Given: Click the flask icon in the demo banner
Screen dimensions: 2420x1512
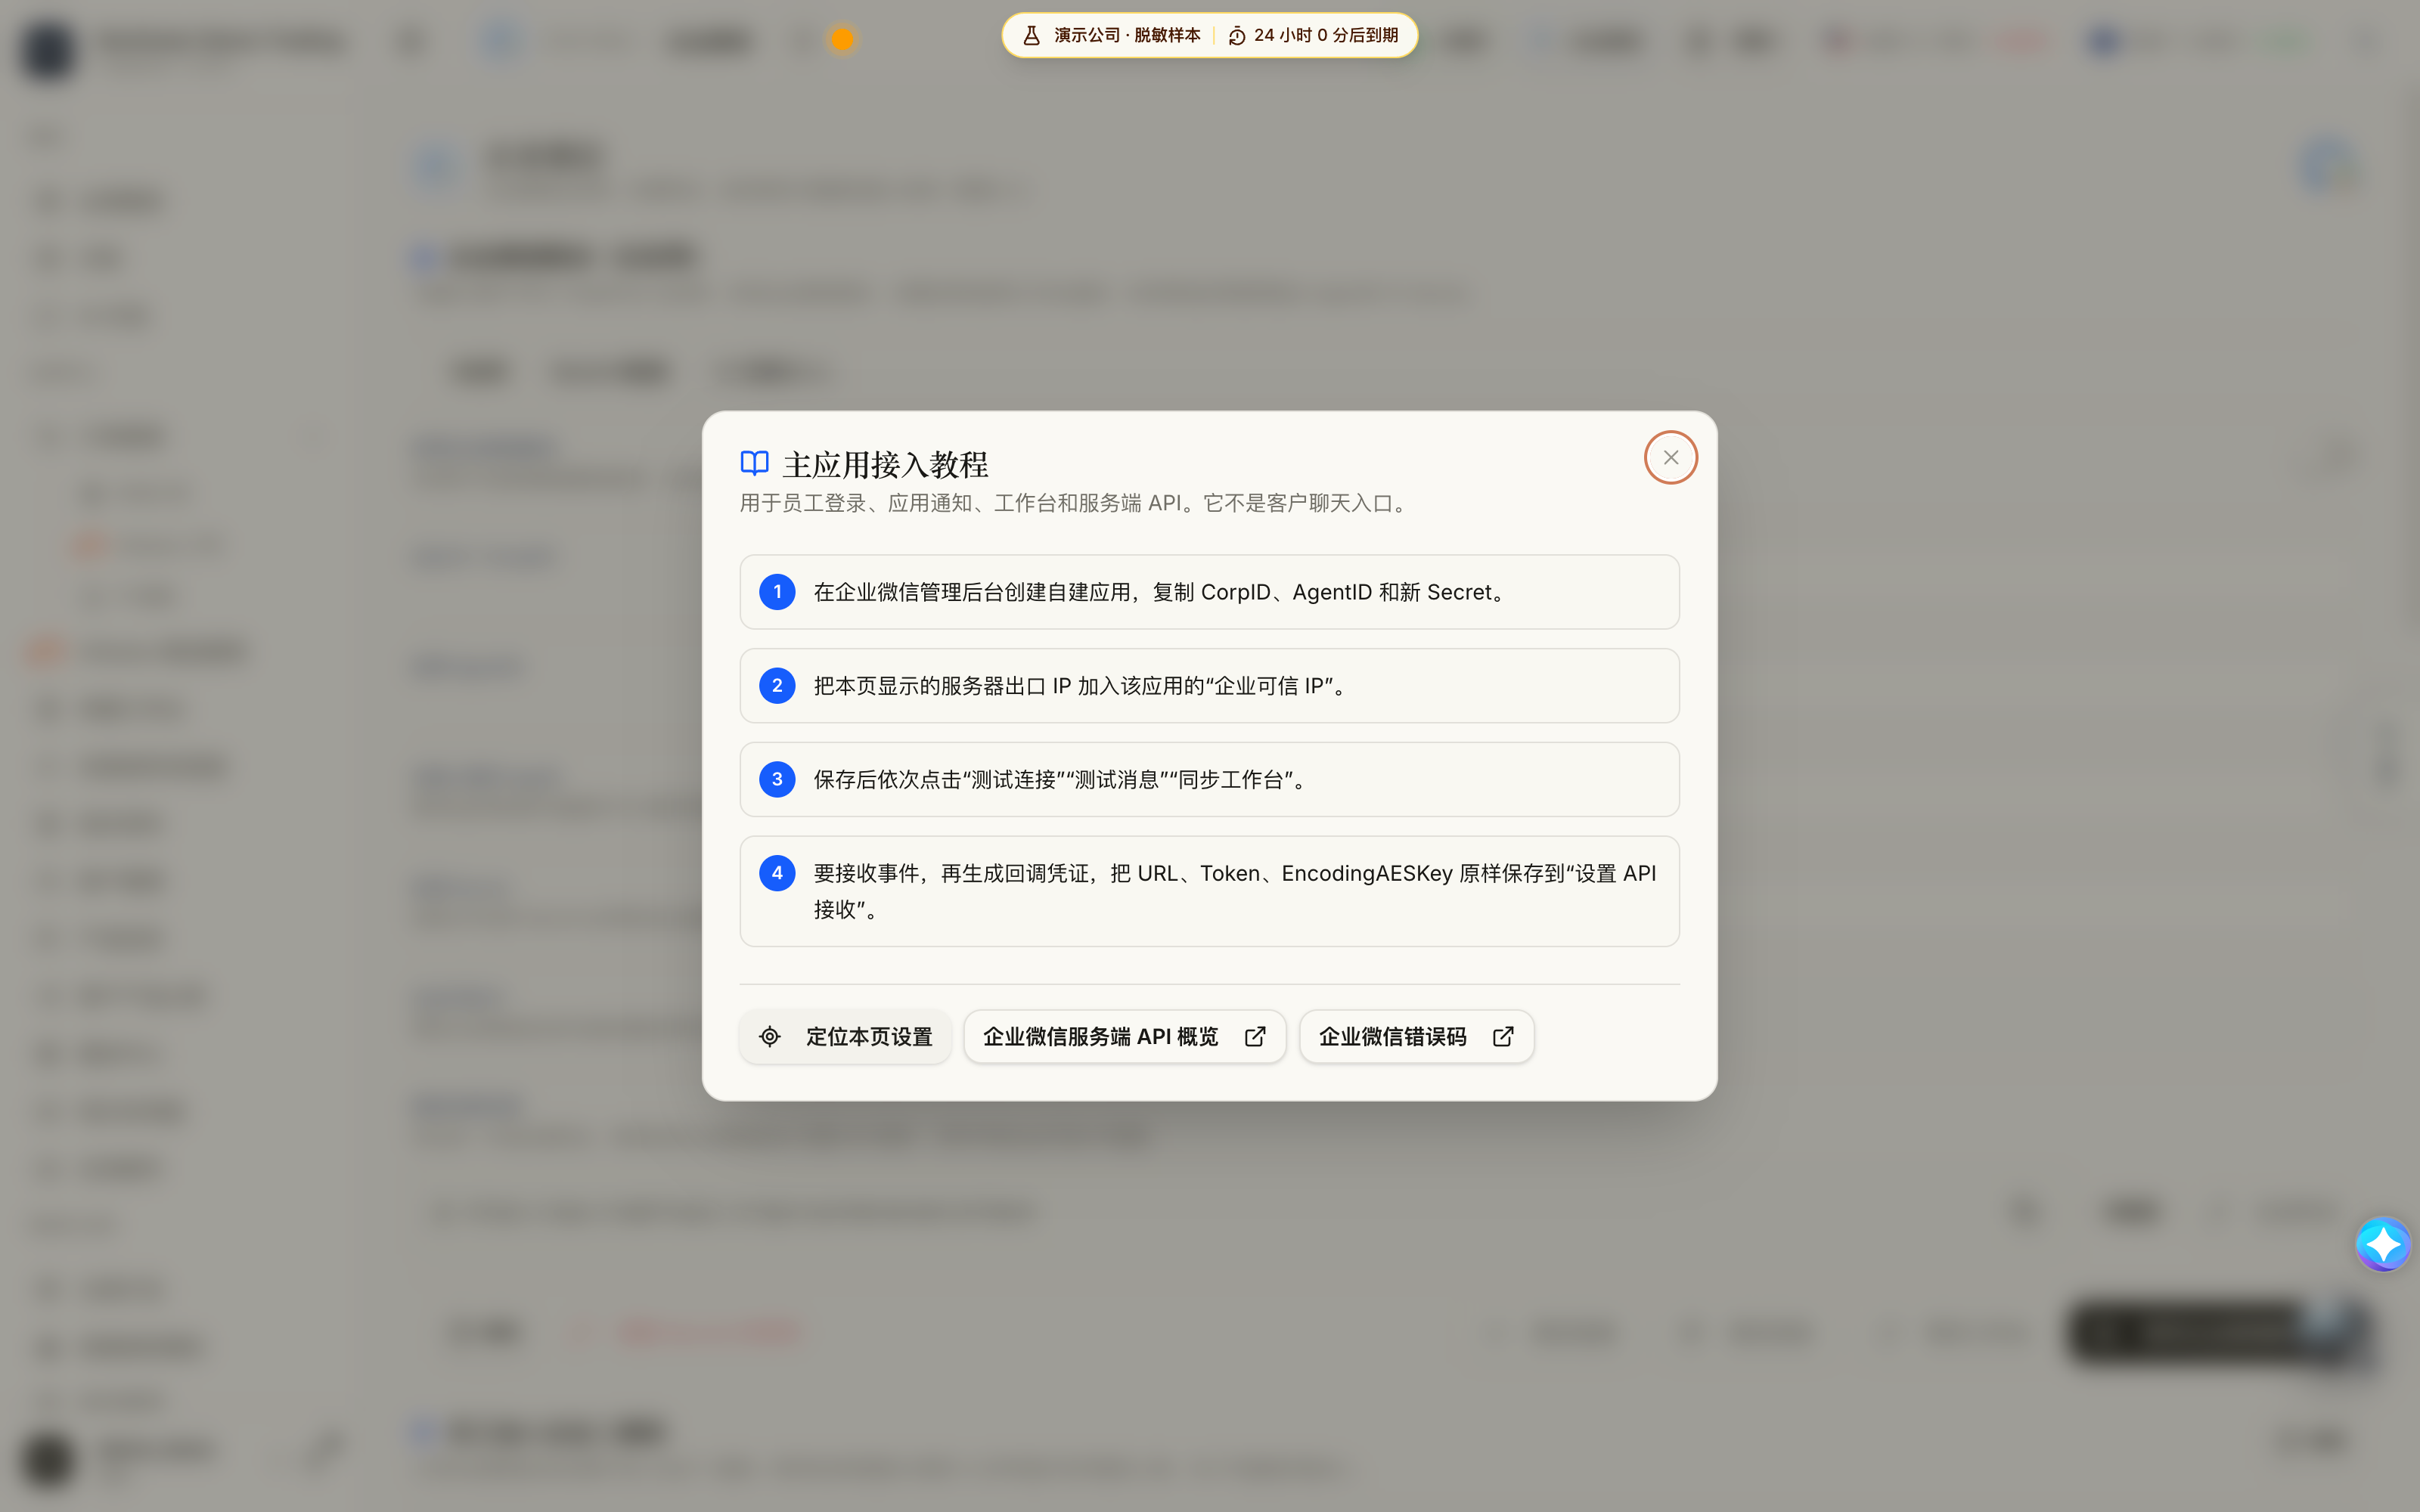Looking at the screenshot, I should point(1031,35).
